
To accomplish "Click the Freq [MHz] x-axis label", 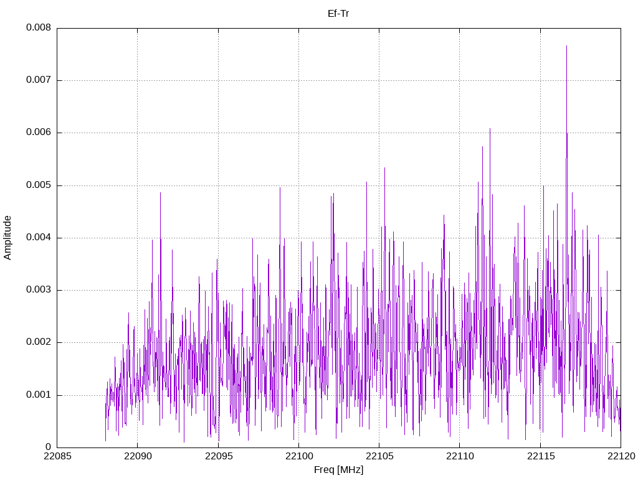I will click(338, 470).
